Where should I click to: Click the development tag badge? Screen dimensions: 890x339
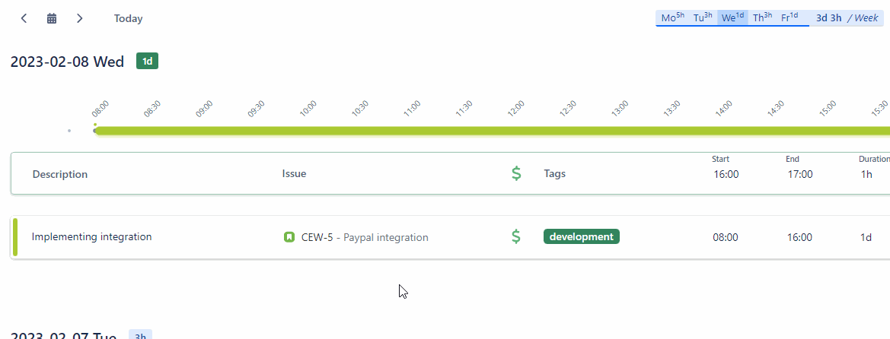[581, 236]
